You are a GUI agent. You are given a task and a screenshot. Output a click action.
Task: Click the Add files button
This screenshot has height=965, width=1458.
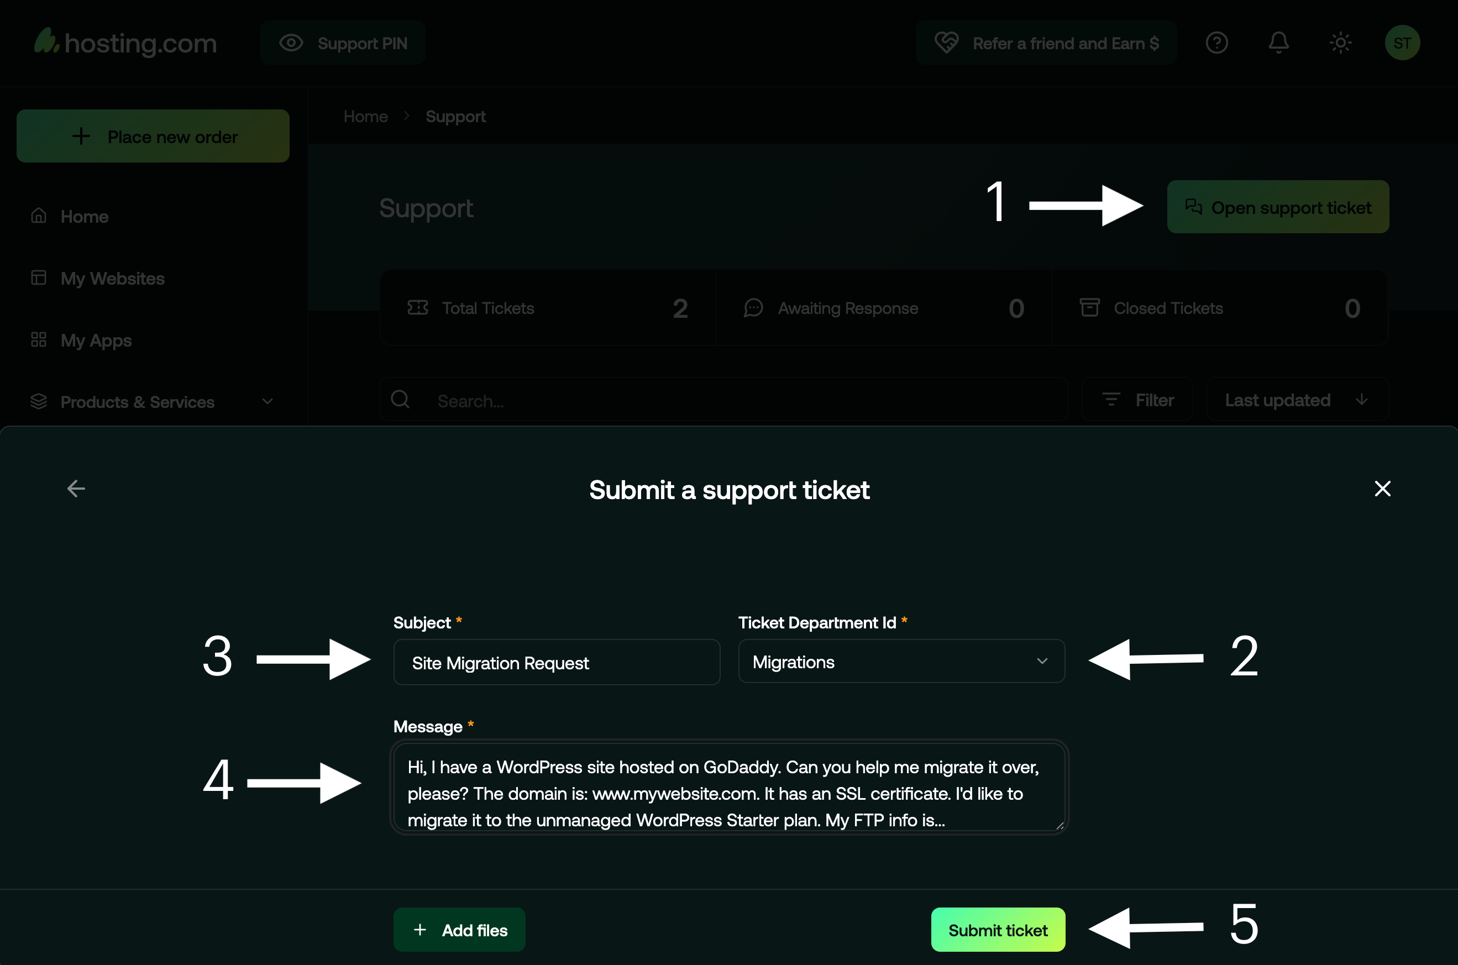(x=459, y=930)
